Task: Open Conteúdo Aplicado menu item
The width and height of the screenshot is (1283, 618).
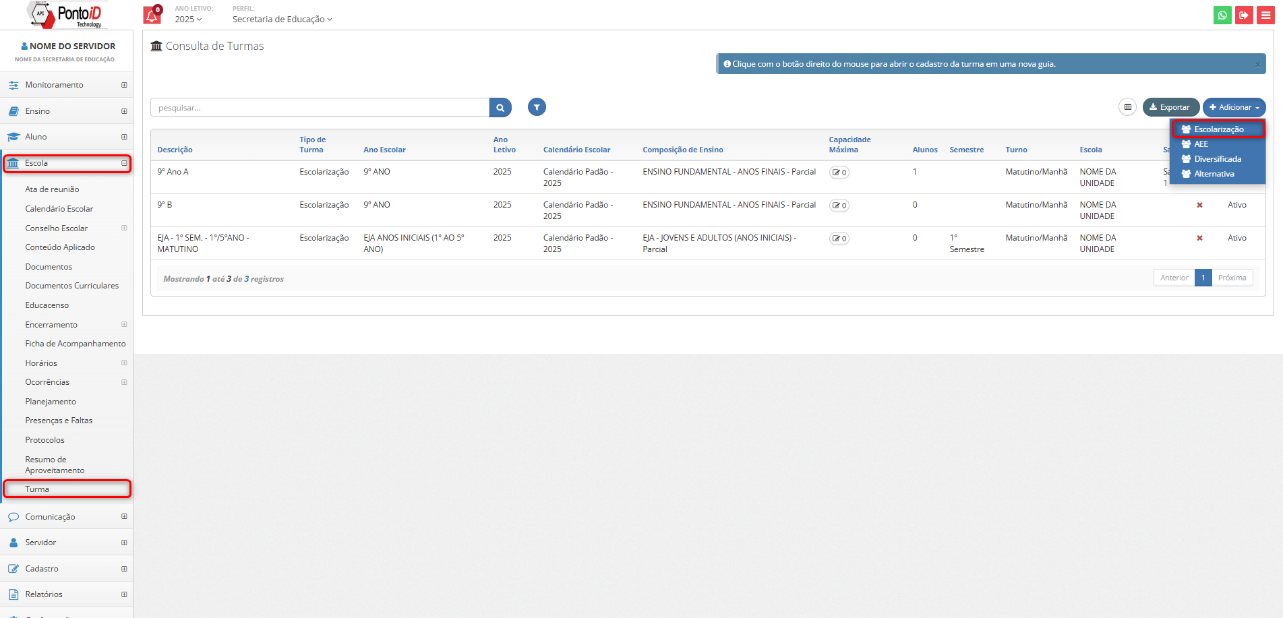Action: [x=60, y=247]
